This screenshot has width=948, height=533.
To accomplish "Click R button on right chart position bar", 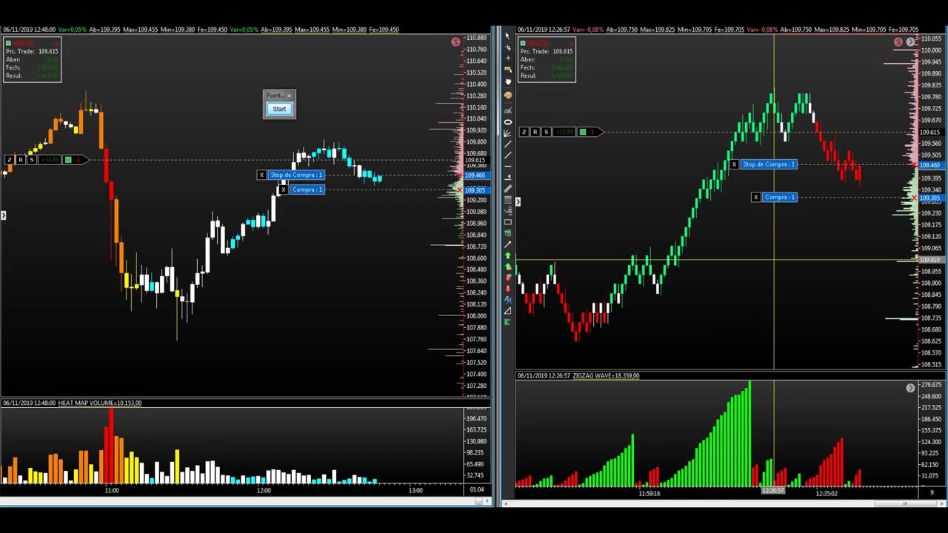I will click(x=535, y=132).
